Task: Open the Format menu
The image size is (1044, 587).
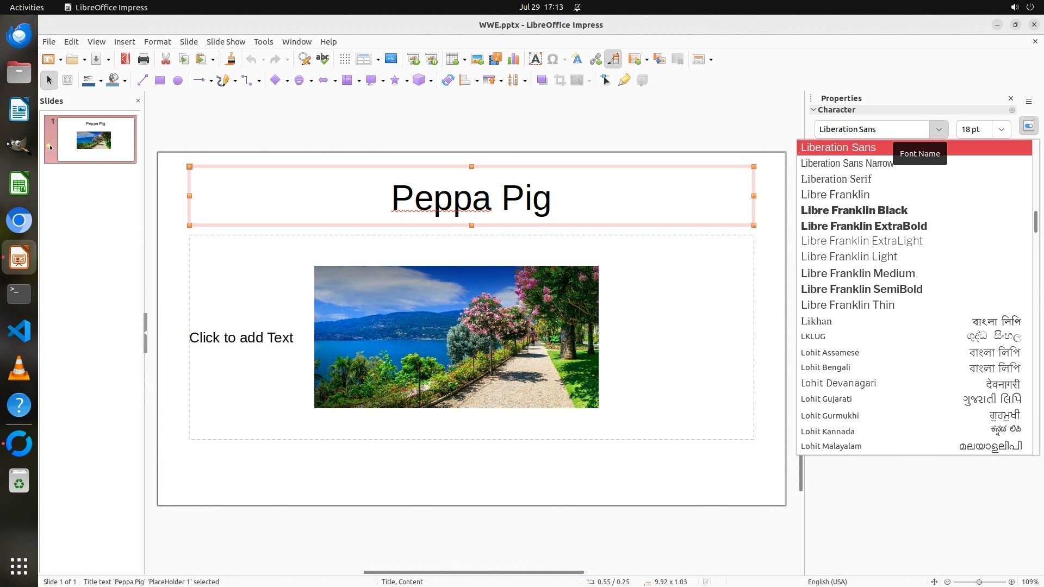Action: [157, 42]
